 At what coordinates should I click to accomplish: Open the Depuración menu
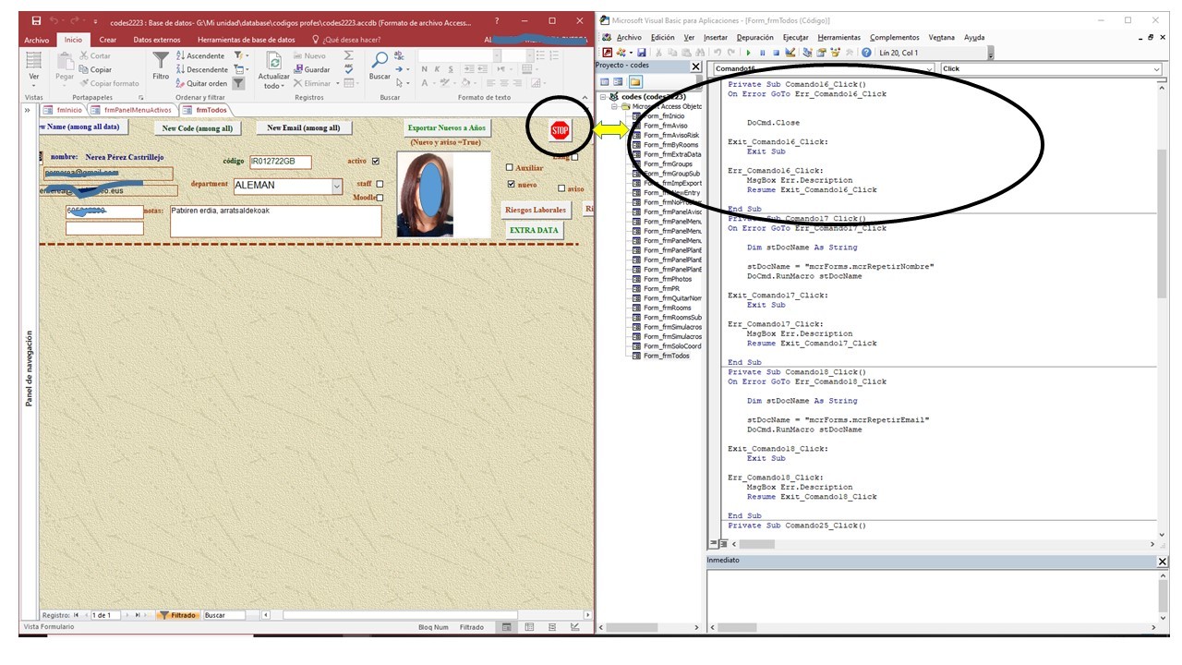[x=755, y=37]
